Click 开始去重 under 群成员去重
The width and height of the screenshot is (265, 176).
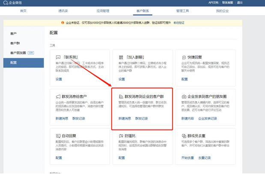click(x=188, y=158)
